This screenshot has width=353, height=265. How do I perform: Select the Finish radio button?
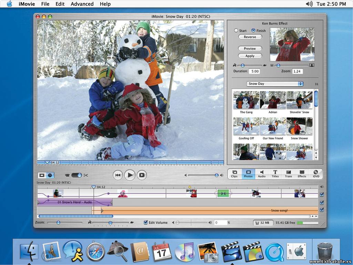[x=253, y=30]
